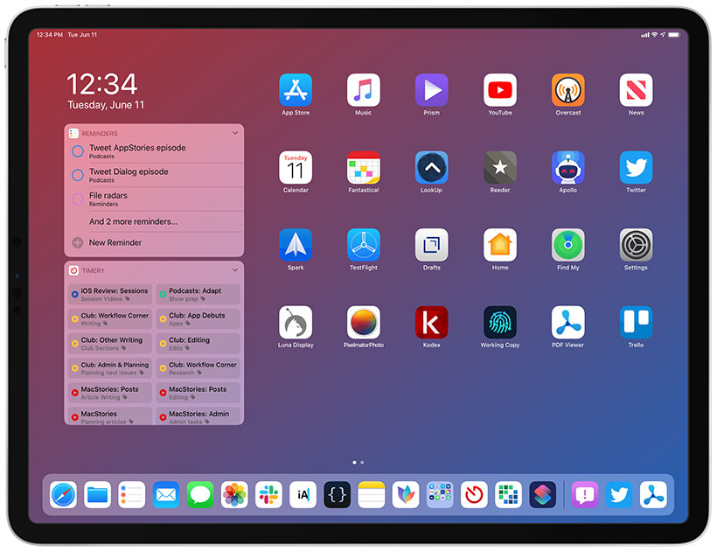The image size is (717, 552).
Task: Open Pixelmator Photo
Action: click(x=364, y=323)
